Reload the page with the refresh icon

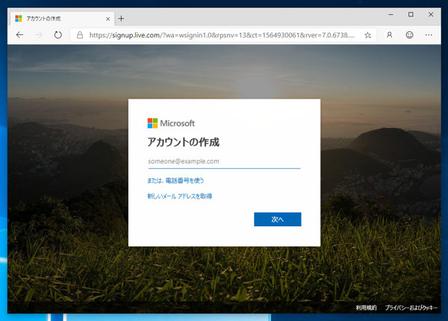point(58,35)
